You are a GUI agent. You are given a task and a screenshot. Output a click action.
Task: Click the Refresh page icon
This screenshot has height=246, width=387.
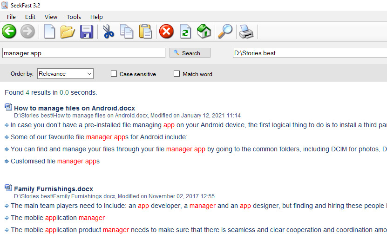click(x=186, y=32)
